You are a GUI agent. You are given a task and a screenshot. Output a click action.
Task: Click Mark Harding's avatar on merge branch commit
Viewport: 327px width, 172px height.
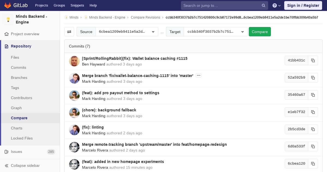[74, 78]
